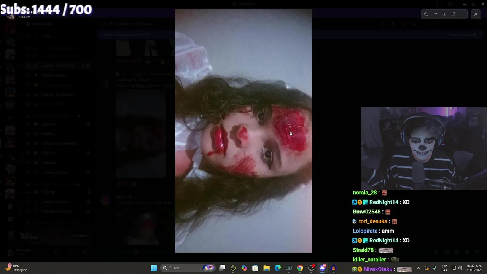This screenshot has height=274, width=487.
Task: Open Microsoft Store taskbar icon
Action: point(255,268)
